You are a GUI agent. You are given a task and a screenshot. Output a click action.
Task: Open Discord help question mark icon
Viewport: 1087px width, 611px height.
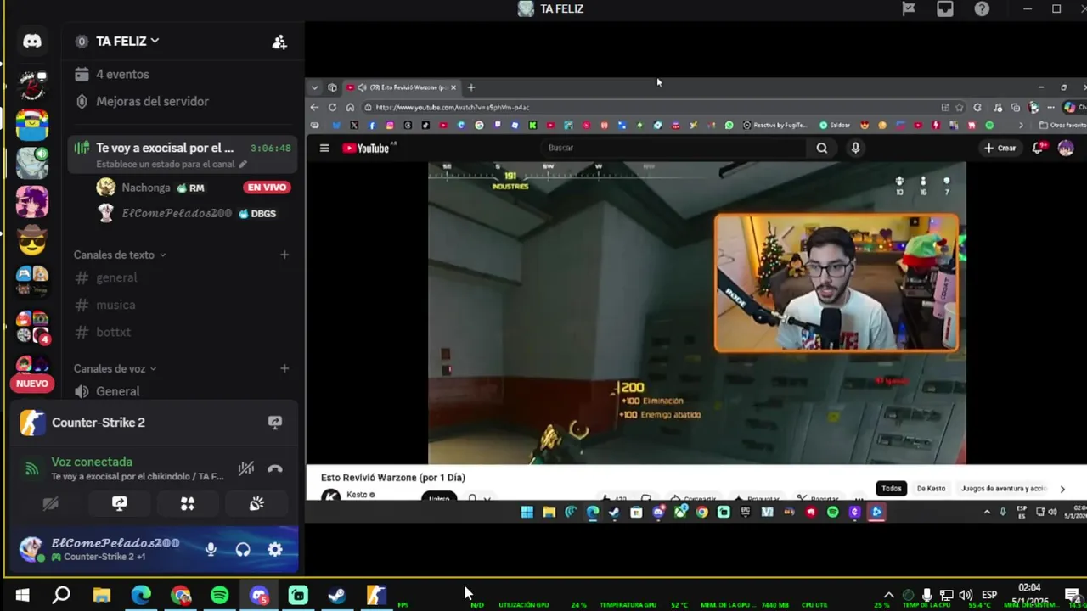click(x=982, y=8)
